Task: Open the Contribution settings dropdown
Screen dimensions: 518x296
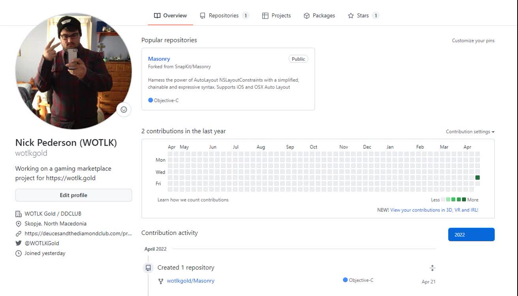Action: [470, 132]
